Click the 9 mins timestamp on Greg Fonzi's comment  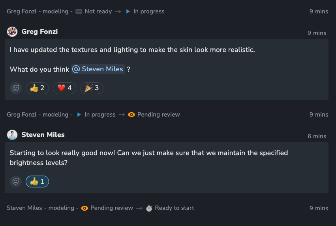pos(317,33)
